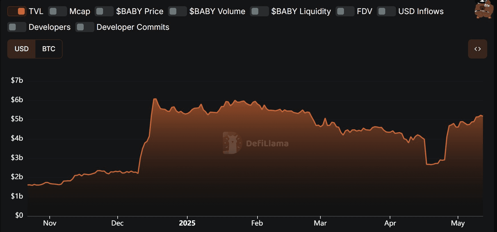Click the 2025 x-axis label

[187, 223]
